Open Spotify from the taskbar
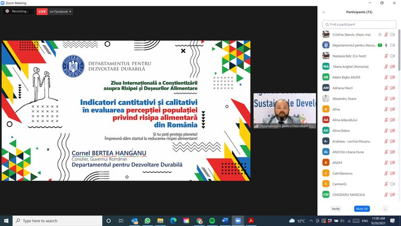401x226 pixels. pos(212,221)
